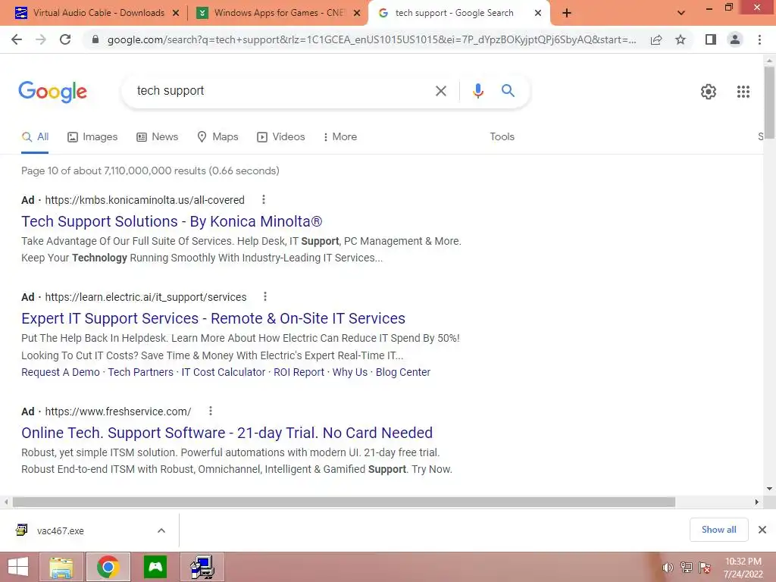This screenshot has height=582, width=776.
Task: Click the scroll-down arrow of vertical scrollbar
Action: click(x=769, y=489)
